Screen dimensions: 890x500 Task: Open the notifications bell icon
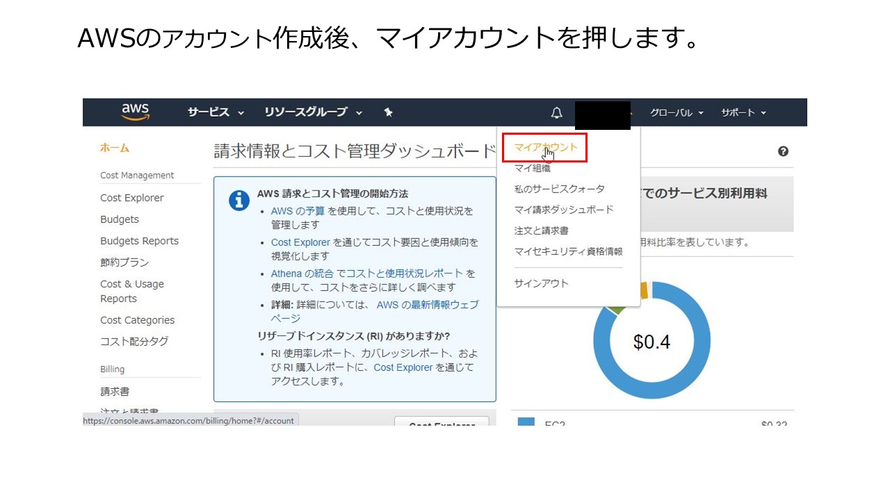click(556, 112)
